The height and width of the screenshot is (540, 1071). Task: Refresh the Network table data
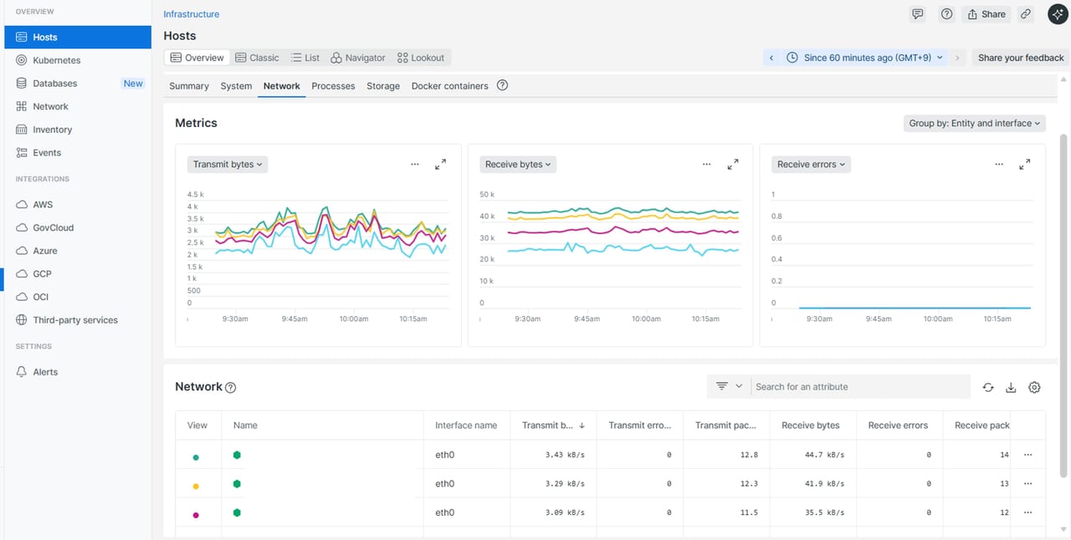pyautogui.click(x=988, y=387)
